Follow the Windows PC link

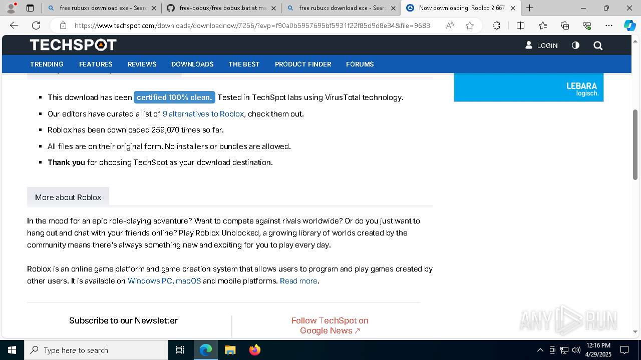[x=151, y=281]
